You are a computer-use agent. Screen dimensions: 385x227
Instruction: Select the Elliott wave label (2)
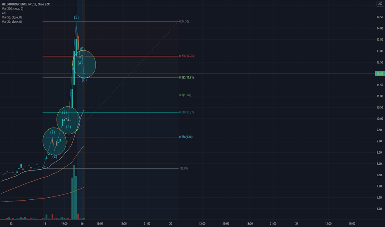[55, 156]
